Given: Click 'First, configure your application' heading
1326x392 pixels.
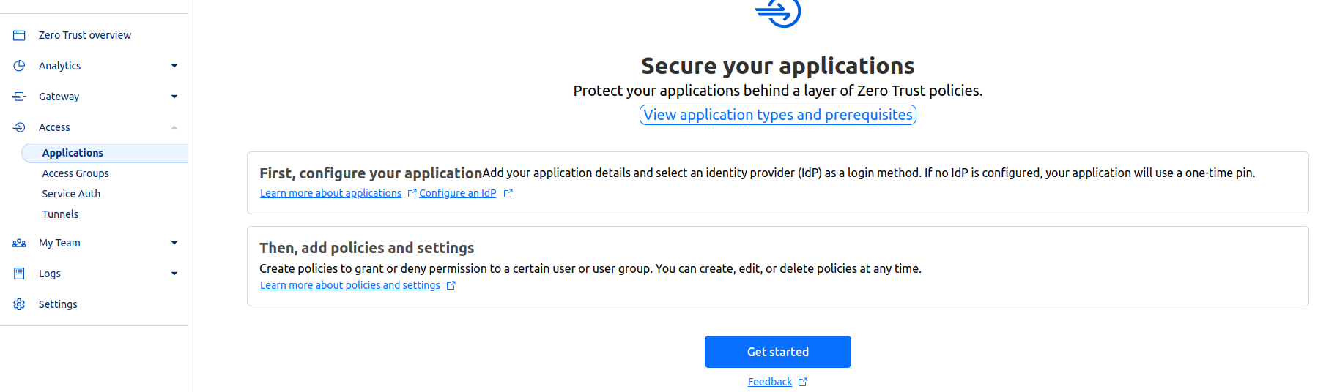Looking at the screenshot, I should point(371,173).
